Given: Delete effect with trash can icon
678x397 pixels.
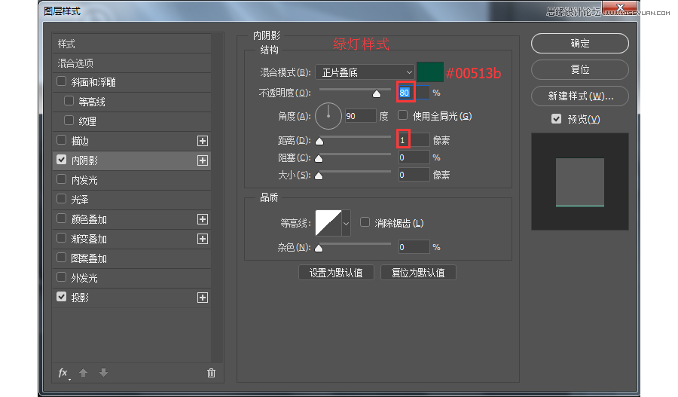Looking at the screenshot, I should 211,373.
